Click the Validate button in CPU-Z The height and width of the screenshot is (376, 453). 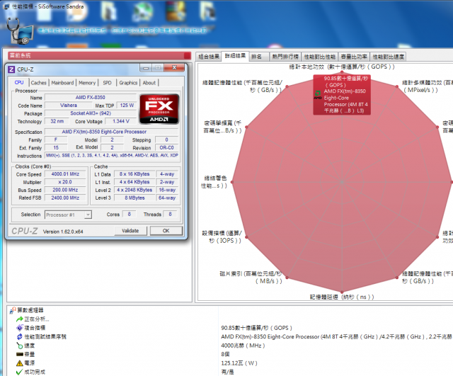coord(130,231)
